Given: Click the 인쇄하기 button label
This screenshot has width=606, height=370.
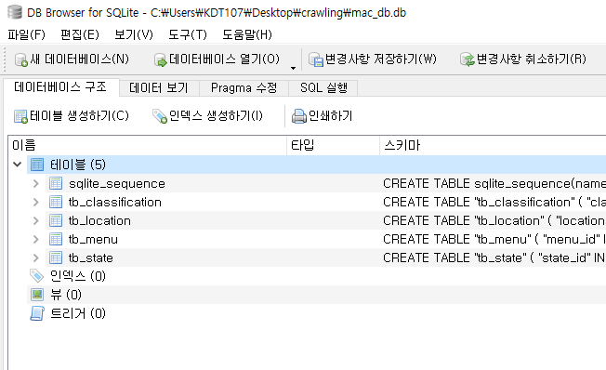Looking at the screenshot, I should pos(331,115).
